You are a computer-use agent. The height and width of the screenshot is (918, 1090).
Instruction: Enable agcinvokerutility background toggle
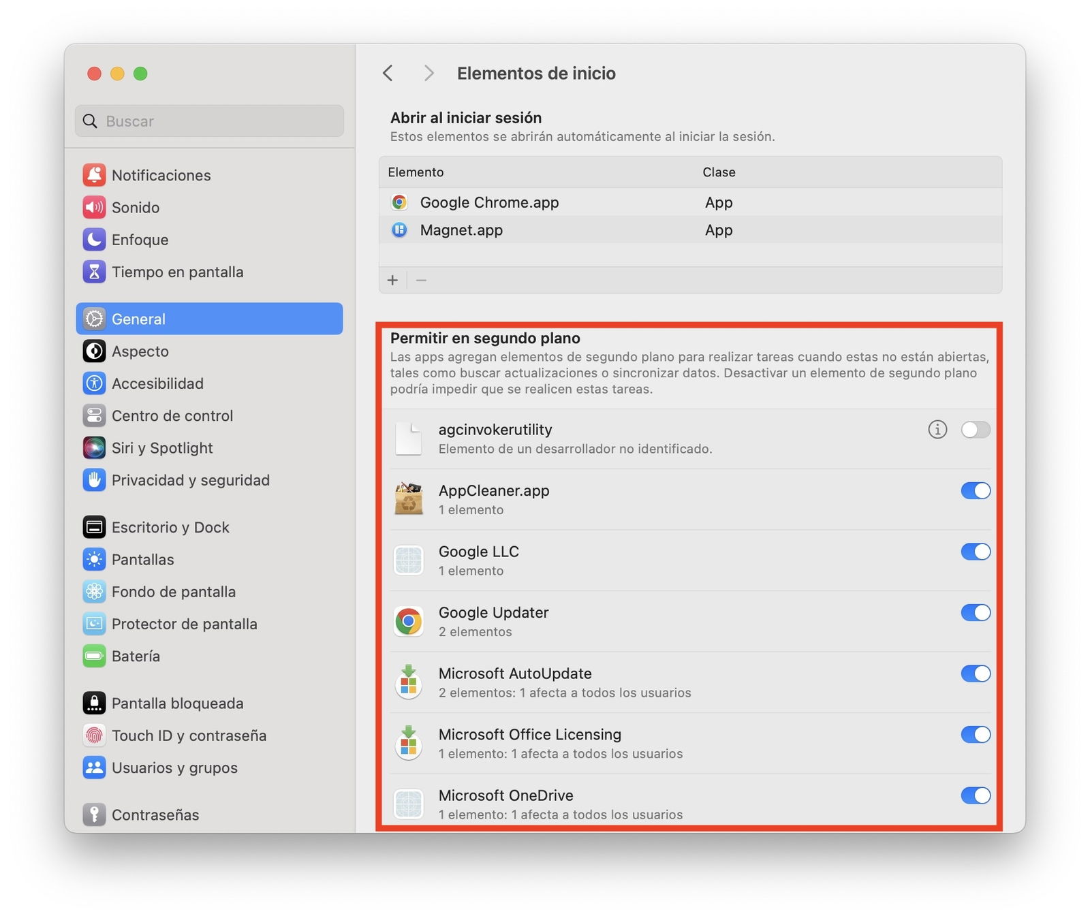coord(976,430)
